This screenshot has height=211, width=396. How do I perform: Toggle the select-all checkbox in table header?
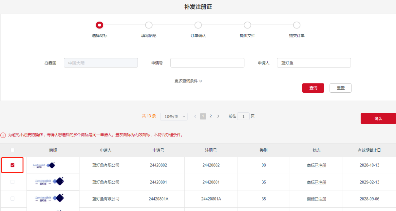pyautogui.click(x=12, y=150)
